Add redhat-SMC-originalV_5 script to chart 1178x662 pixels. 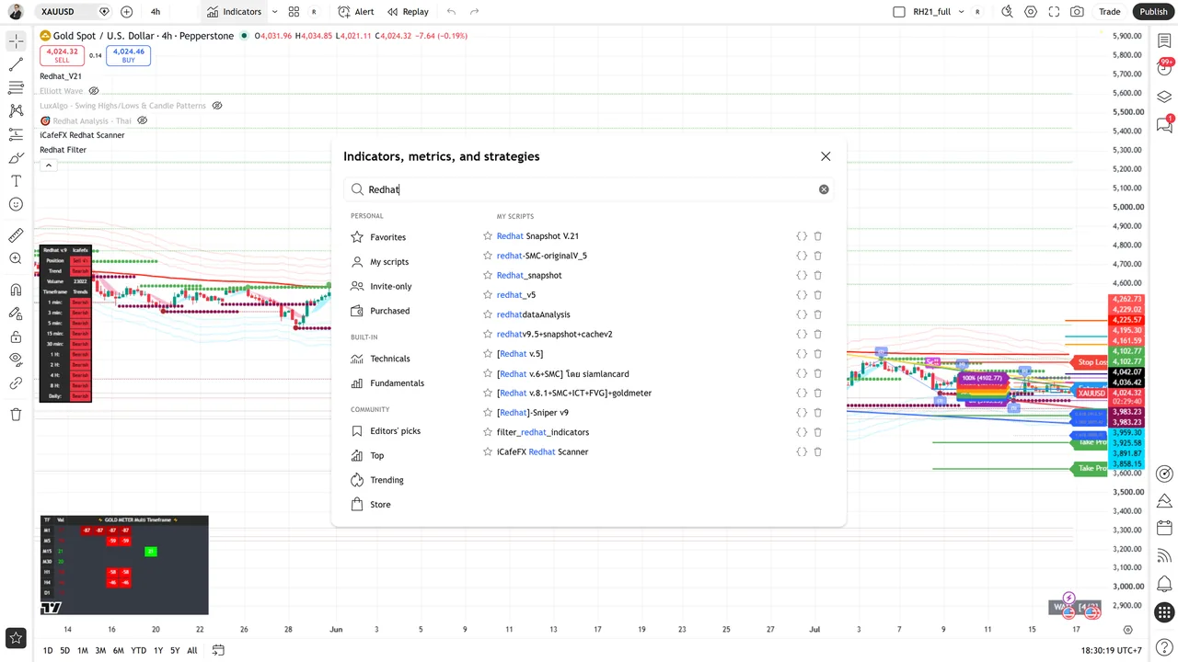541,256
